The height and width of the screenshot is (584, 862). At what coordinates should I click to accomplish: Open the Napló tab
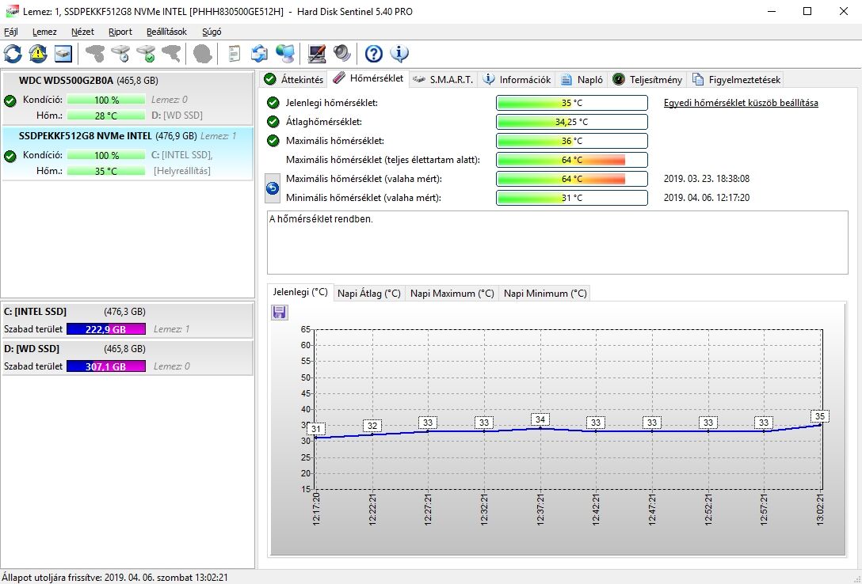point(582,80)
